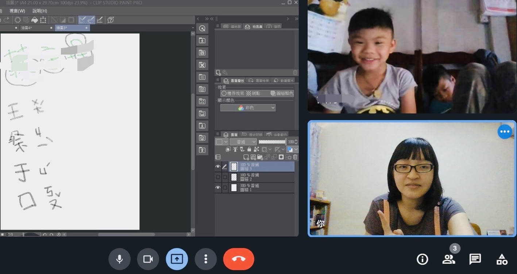The height and width of the screenshot is (274, 517).
Task: Click the info icon in the meeting bar
Action: click(422, 259)
